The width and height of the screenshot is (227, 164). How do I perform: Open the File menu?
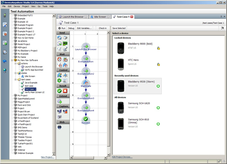coord(4,6)
